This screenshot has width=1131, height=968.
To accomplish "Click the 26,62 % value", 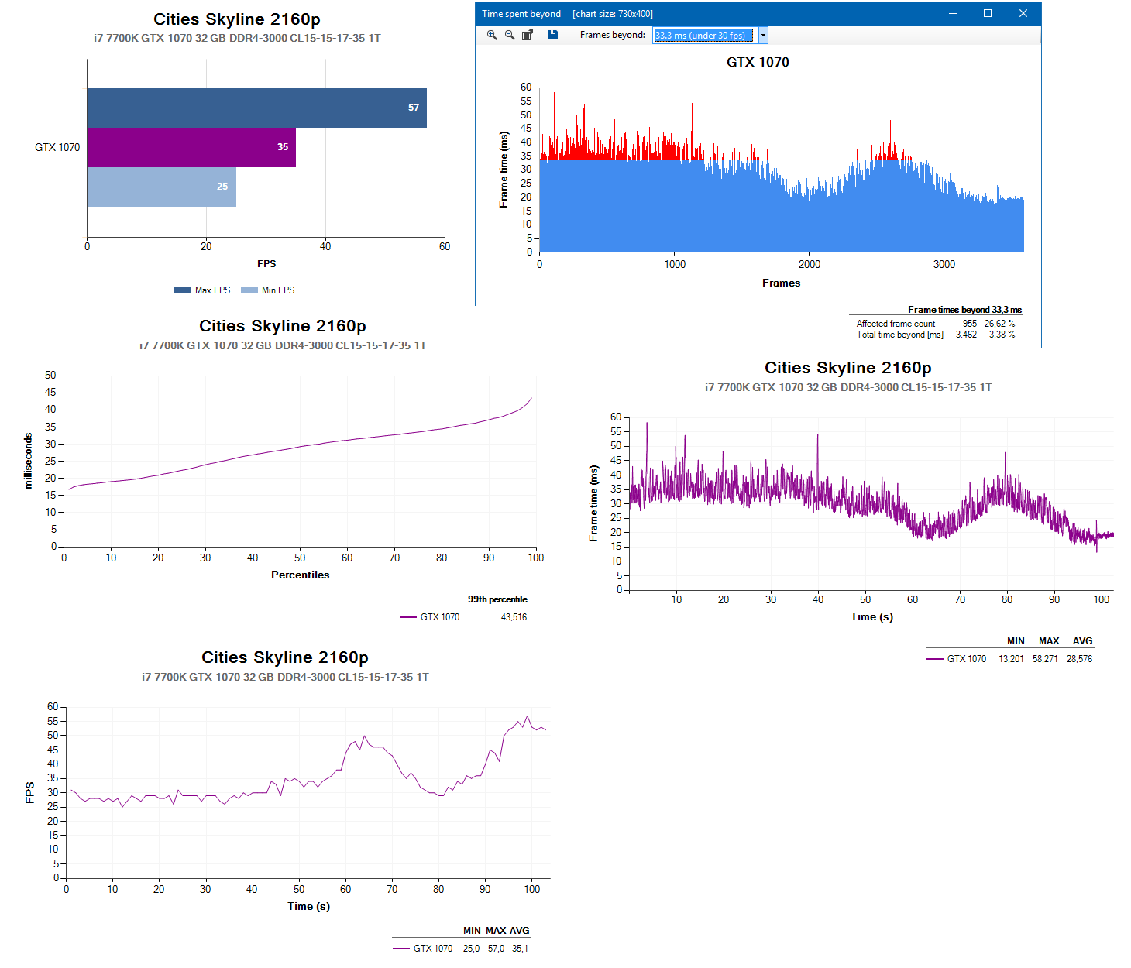I will (x=999, y=324).
